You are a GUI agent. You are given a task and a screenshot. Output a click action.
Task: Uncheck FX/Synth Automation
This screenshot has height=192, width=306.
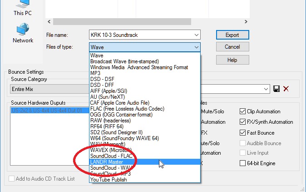242,122
